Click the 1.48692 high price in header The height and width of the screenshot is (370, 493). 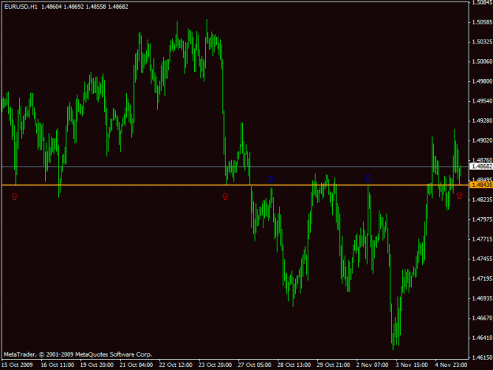[74, 6]
